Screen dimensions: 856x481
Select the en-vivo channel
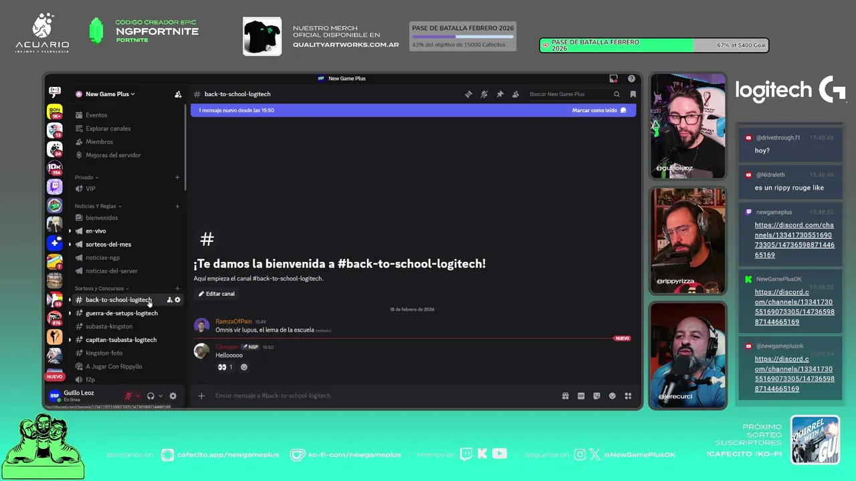(x=127, y=231)
